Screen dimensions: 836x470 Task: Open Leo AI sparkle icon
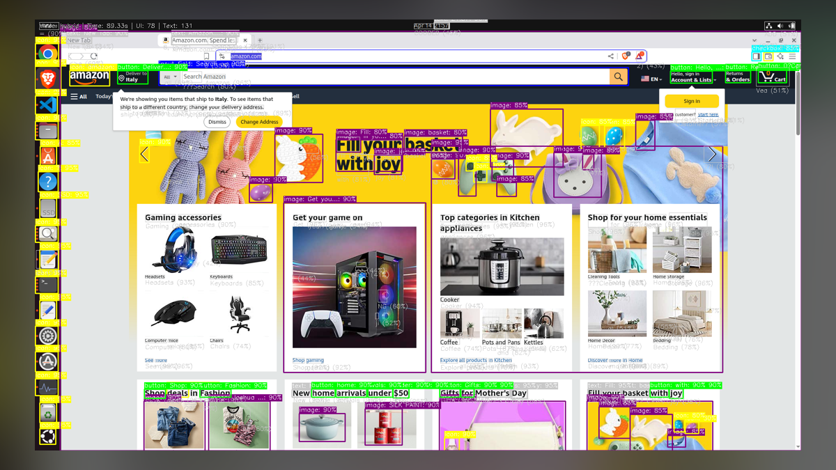point(780,56)
